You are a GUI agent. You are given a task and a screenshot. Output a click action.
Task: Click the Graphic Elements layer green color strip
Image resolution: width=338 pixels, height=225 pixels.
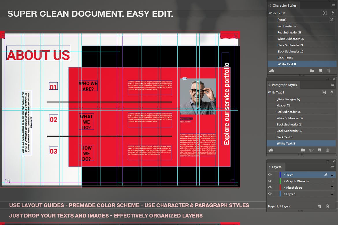(x=280, y=181)
